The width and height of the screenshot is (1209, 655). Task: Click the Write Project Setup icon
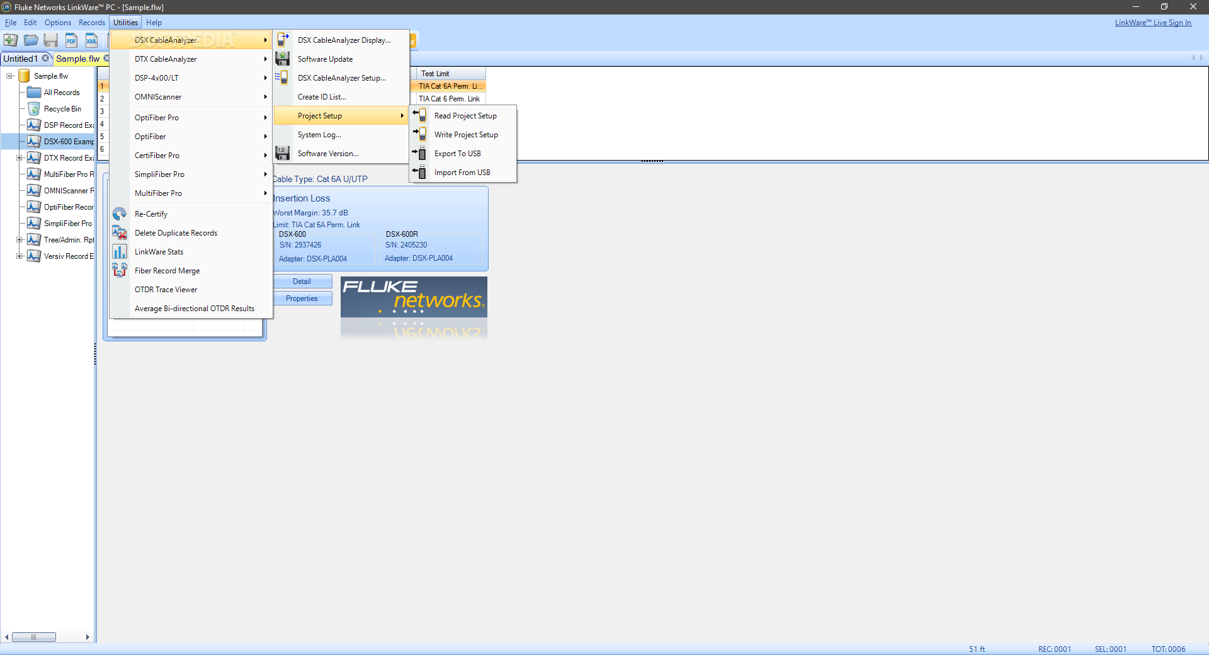(419, 134)
